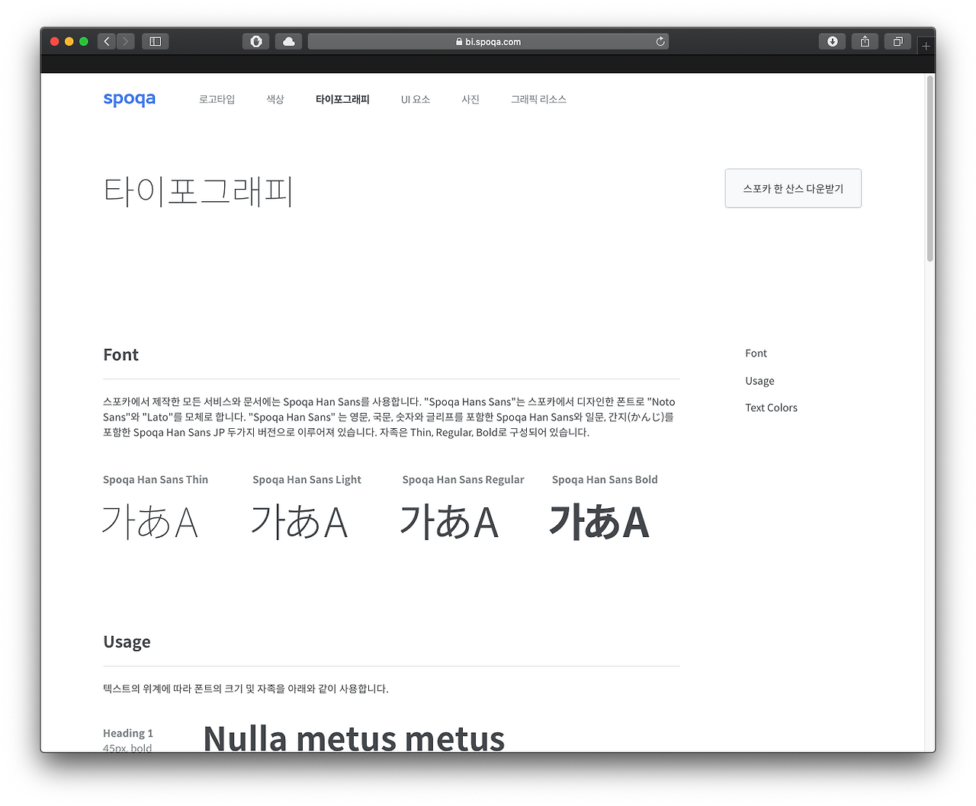Toggle the Safari sidebar
This screenshot has height=806, width=976.
click(155, 41)
